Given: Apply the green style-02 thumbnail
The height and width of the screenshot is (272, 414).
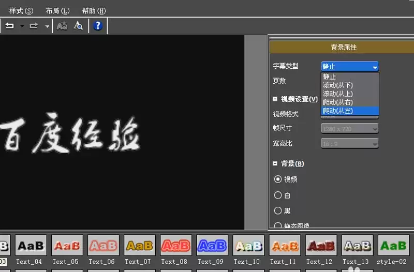Looking at the screenshot, I should pyautogui.click(x=393, y=246).
